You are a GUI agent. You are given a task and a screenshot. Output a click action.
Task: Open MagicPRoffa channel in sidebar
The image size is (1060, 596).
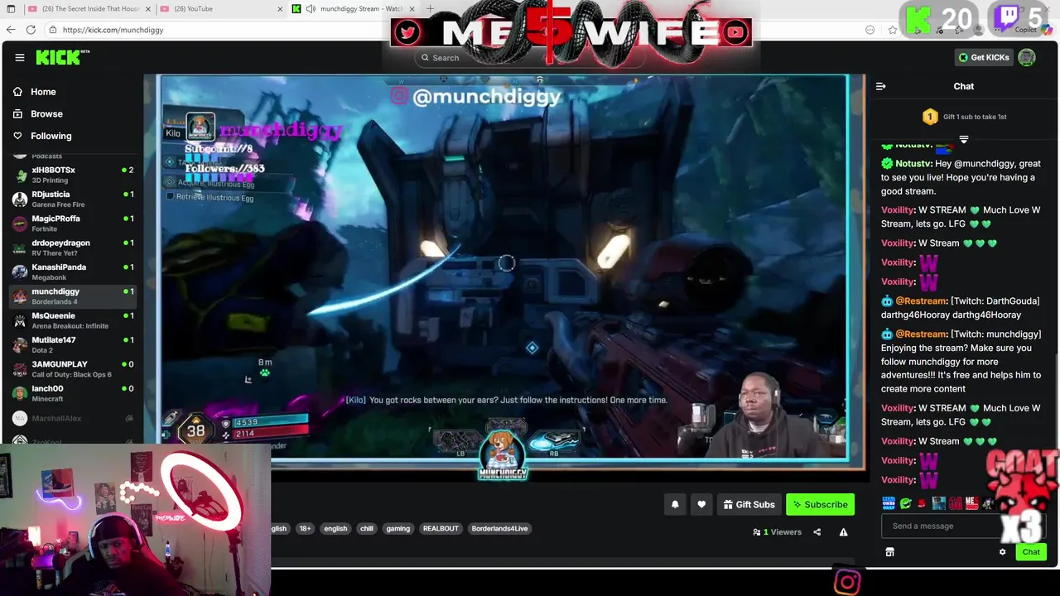coord(73,223)
